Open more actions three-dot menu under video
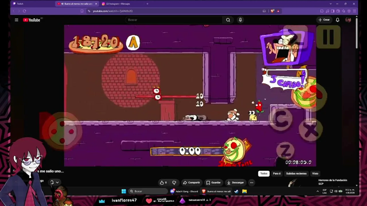The height and width of the screenshot is (206, 367). (251, 183)
